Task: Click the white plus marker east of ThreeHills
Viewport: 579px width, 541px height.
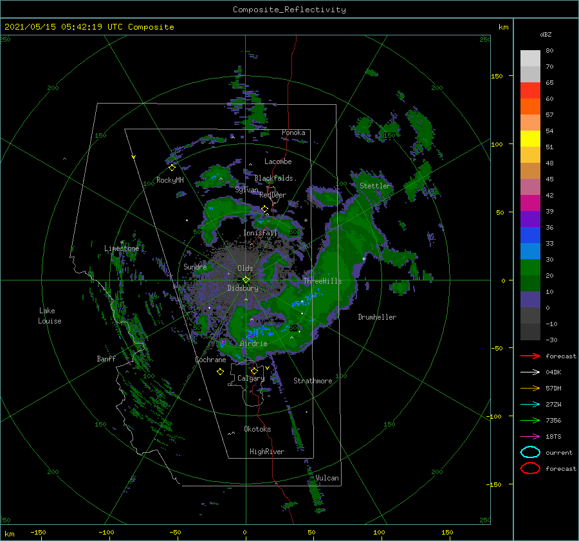Action: 363,259
